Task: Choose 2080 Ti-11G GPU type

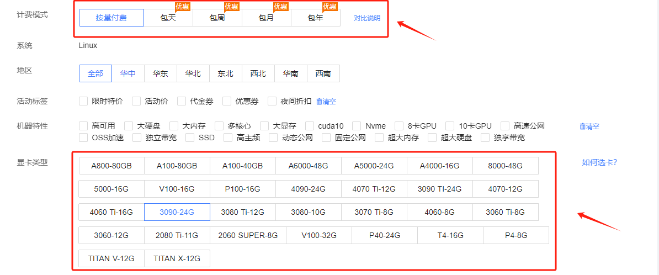Action: pyautogui.click(x=177, y=235)
